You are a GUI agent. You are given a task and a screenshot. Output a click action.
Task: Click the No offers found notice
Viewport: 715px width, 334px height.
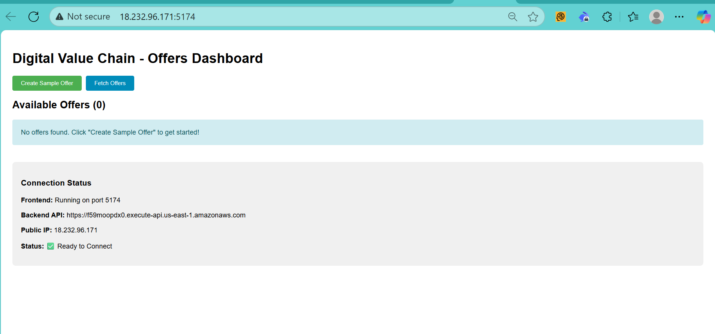coord(358,132)
